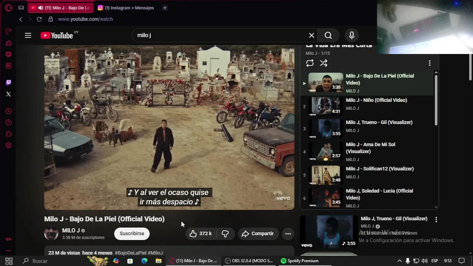This screenshot has height=266, width=473.
Task: Click the playlist panel scrollbar
Action: click(436, 100)
